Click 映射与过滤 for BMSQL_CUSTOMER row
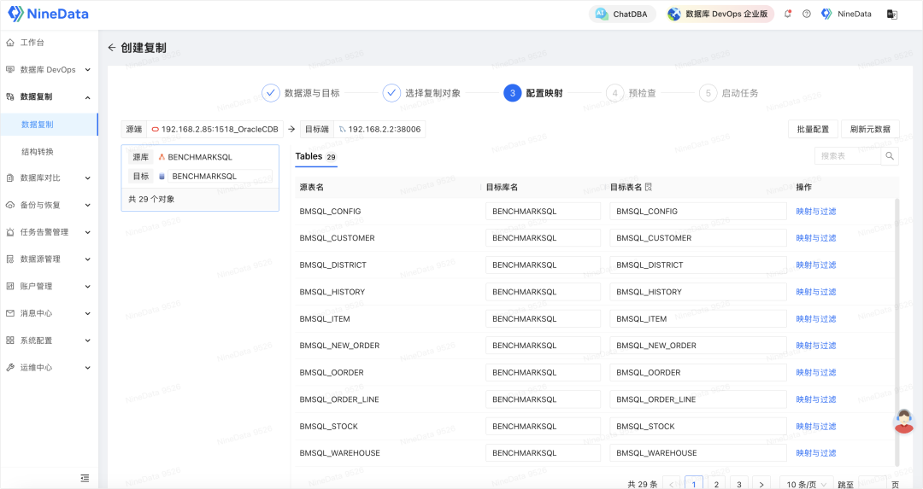Viewport: 923px width, 489px height. tap(816, 238)
